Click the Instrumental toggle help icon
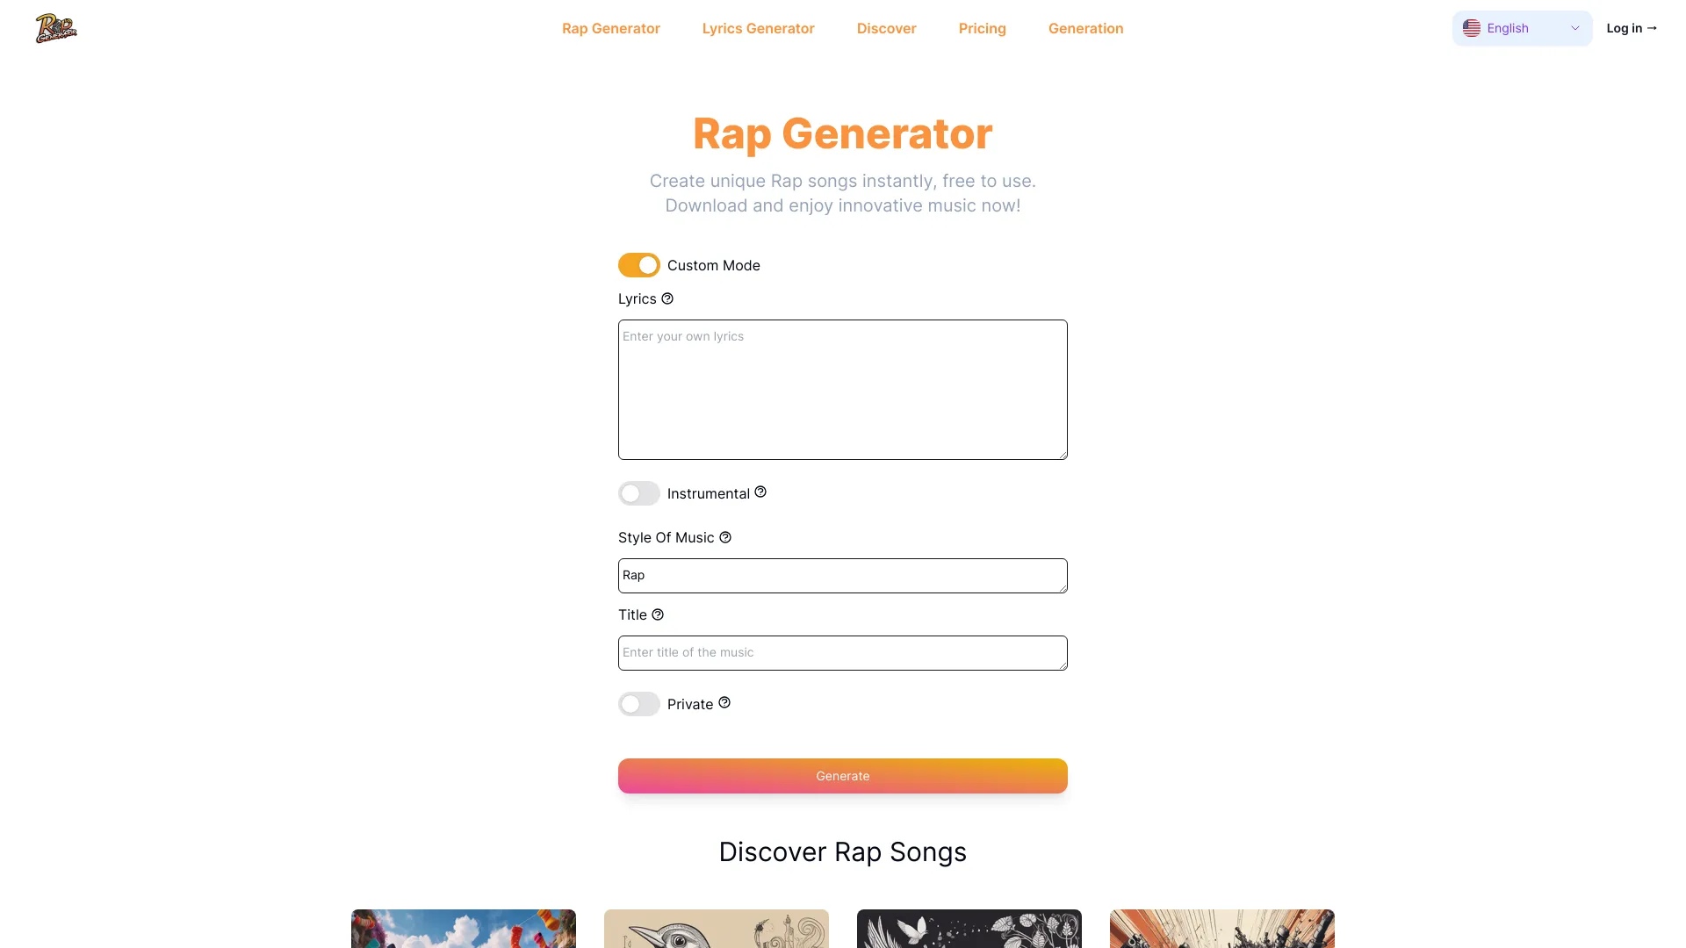The image size is (1686, 948). (760, 492)
